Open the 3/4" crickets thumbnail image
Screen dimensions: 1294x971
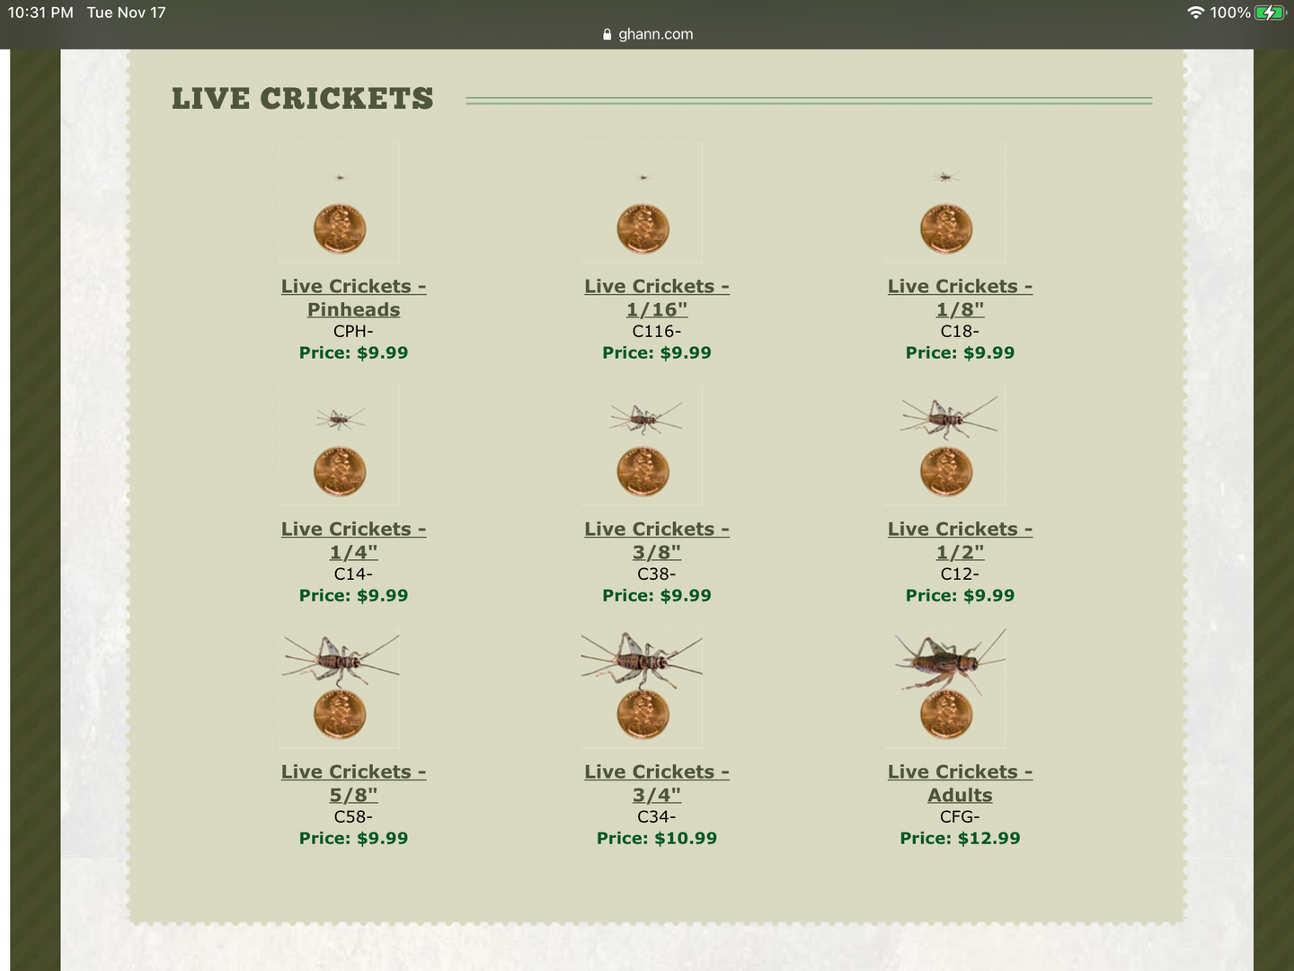click(x=643, y=689)
